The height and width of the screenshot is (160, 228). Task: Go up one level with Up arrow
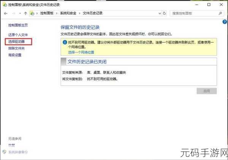(x=25, y=13)
